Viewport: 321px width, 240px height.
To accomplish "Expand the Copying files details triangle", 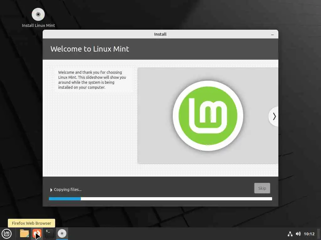I will pyautogui.click(x=51, y=190).
